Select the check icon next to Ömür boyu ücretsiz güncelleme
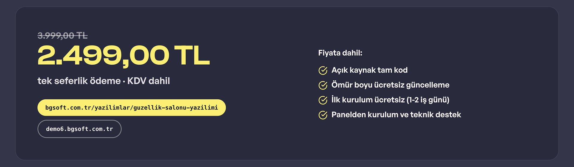The image size is (574, 167). pyautogui.click(x=323, y=85)
